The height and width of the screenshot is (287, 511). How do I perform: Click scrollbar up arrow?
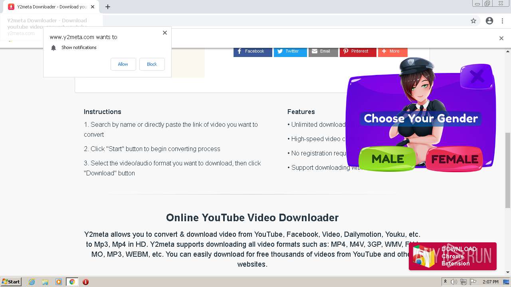[x=508, y=51]
